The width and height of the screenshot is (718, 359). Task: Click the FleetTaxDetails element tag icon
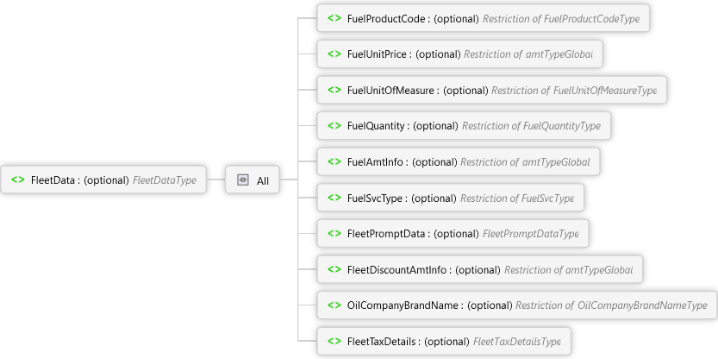point(334,341)
